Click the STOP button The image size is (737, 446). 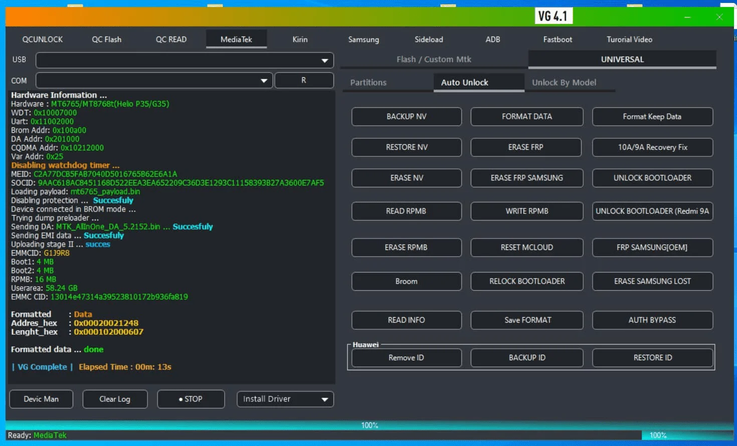[x=191, y=399]
